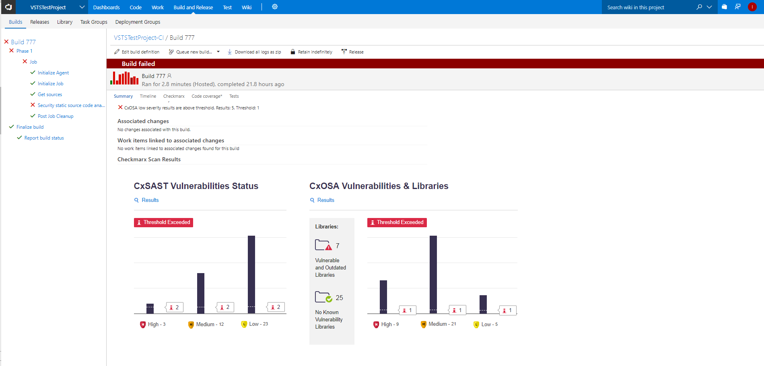Open the user avatar at top right
764x366 pixels.
[752, 7]
